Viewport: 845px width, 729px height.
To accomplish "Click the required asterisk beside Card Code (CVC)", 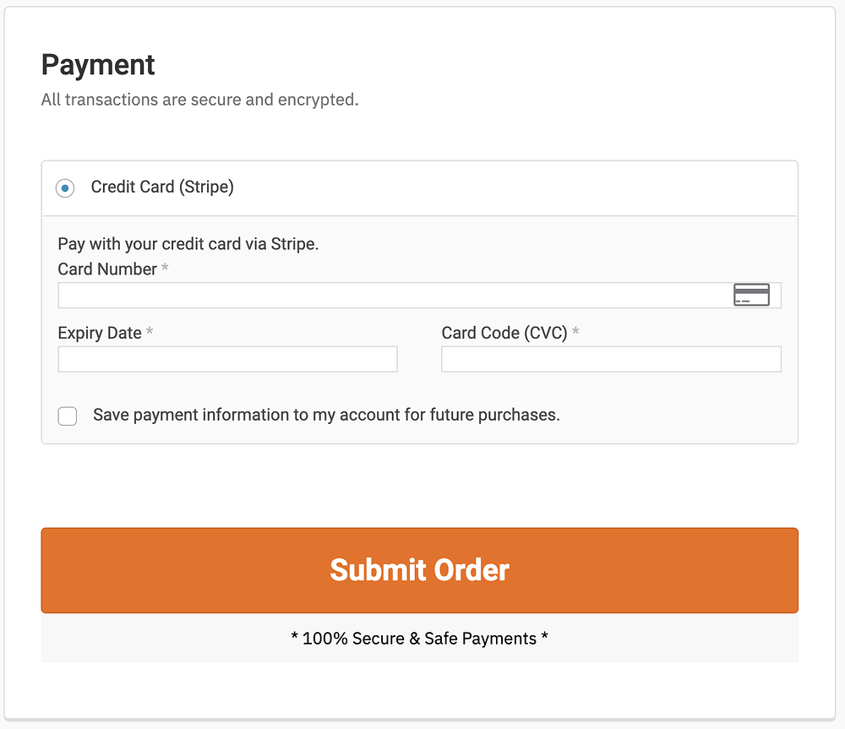I will coord(575,332).
